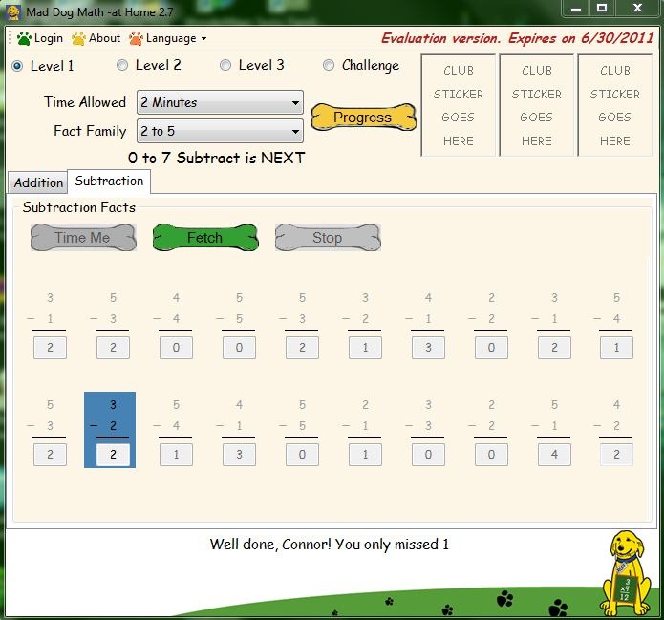Image resolution: width=664 pixels, height=620 pixels.
Task: Click the Time Allowed label
Action: tap(85, 102)
